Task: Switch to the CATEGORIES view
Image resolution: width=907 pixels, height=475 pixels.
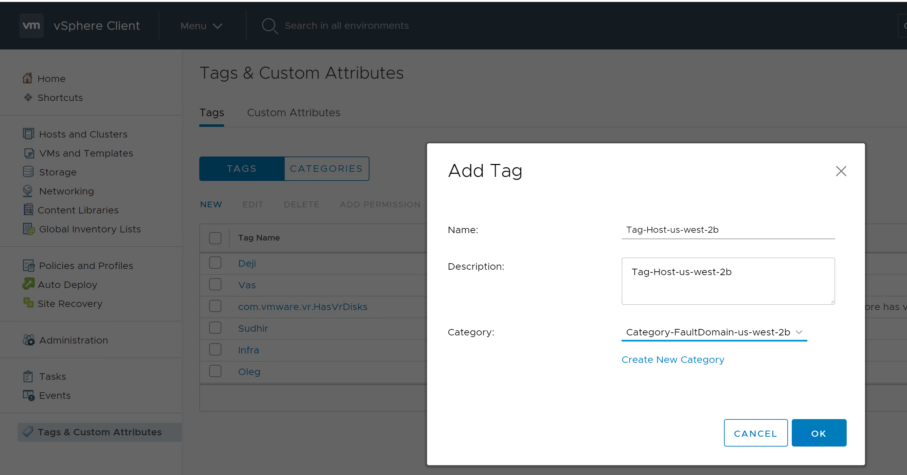Action: point(326,168)
